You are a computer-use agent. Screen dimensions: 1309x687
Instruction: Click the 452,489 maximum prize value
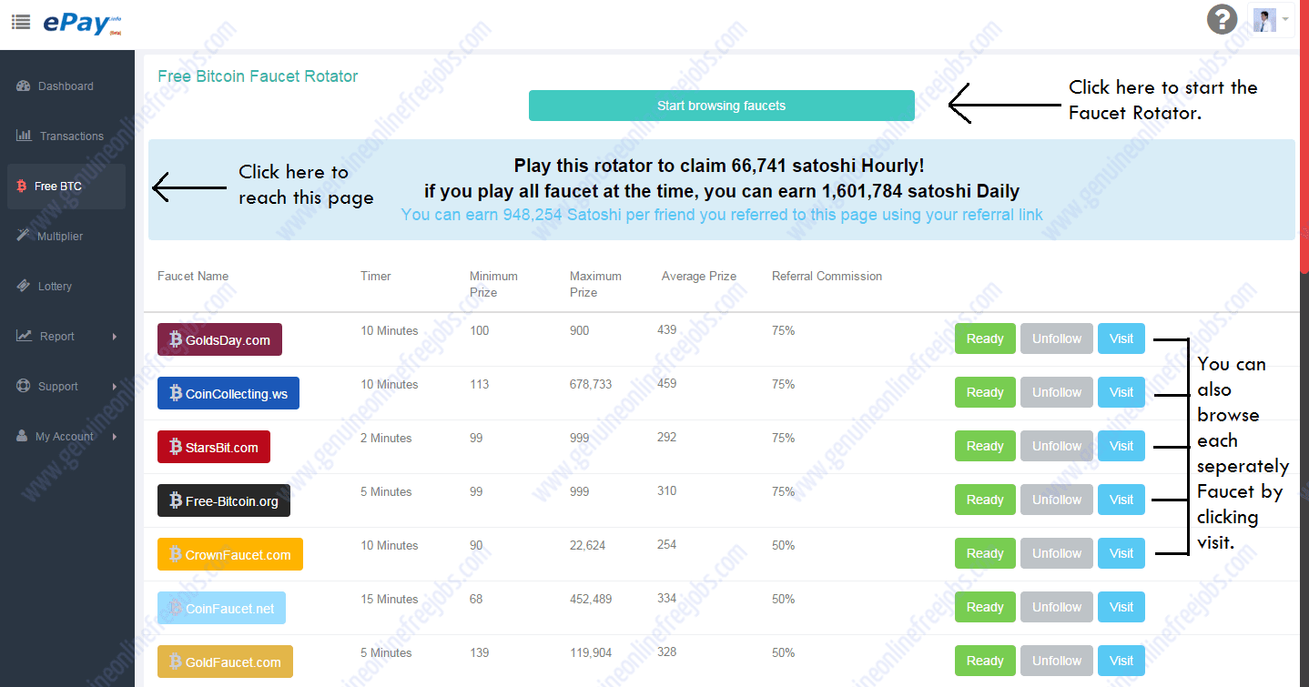(591, 599)
